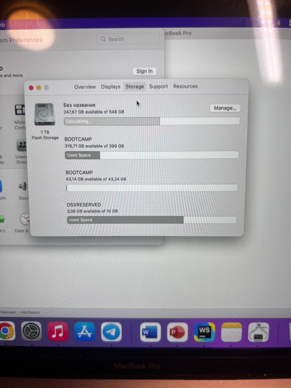The image size is (291, 388).
Task: Click '318,71 GB available of 399 GB'
Action: point(94,146)
